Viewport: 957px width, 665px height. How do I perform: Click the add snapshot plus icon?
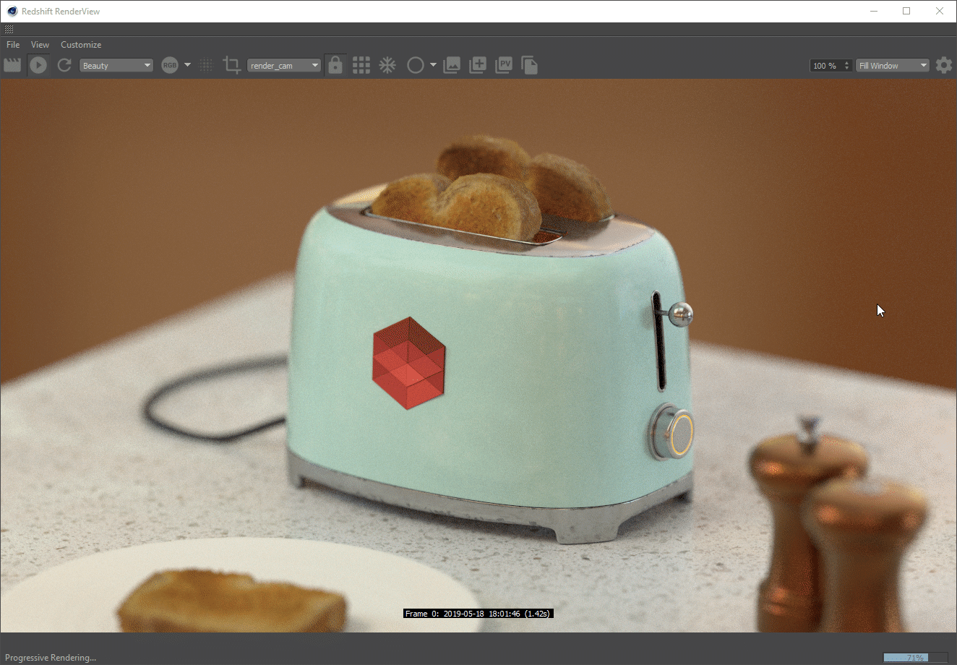pyautogui.click(x=478, y=65)
